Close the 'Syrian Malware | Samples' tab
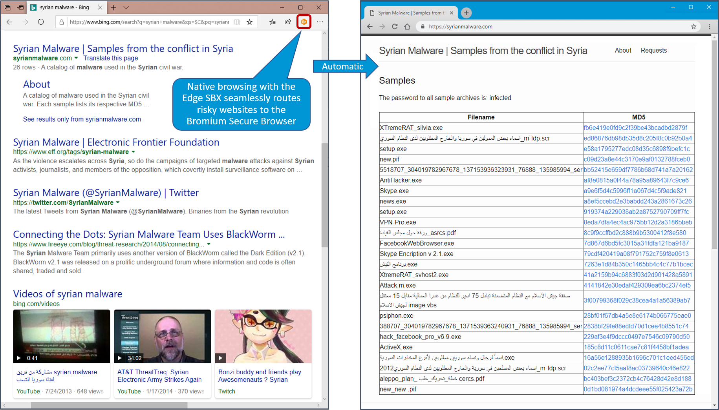 coord(452,13)
